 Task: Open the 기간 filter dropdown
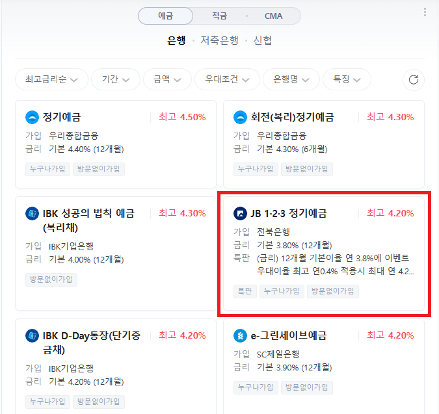pos(116,79)
